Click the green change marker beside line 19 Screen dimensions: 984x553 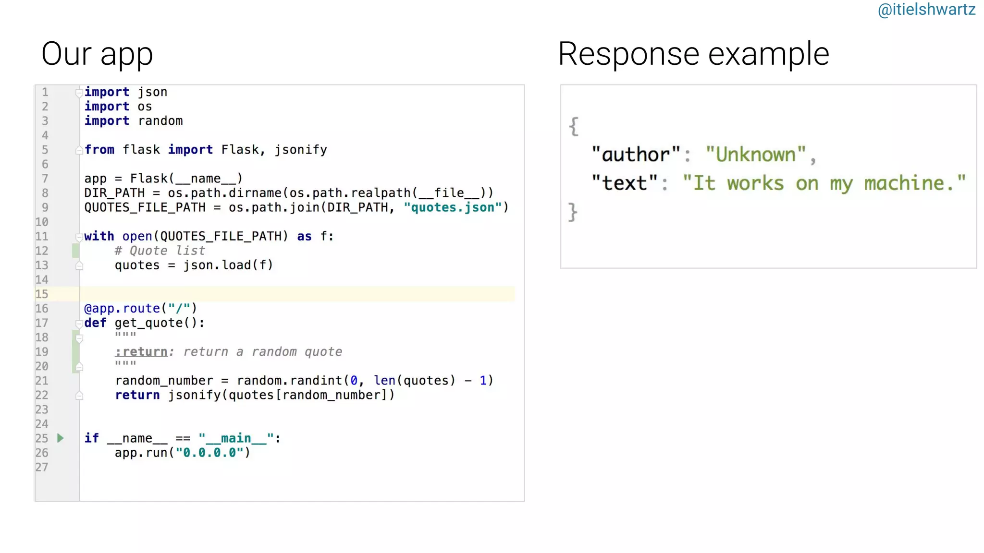coord(75,352)
